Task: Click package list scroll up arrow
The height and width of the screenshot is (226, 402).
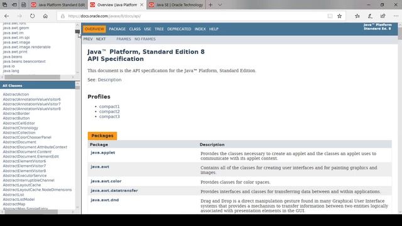Action: click(77, 25)
